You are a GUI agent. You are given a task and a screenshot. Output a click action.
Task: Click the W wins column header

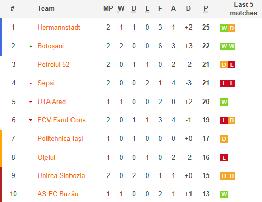(x=121, y=9)
